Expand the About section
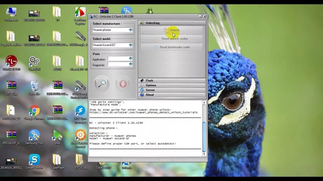The image size is (323, 181). [x=172, y=95]
